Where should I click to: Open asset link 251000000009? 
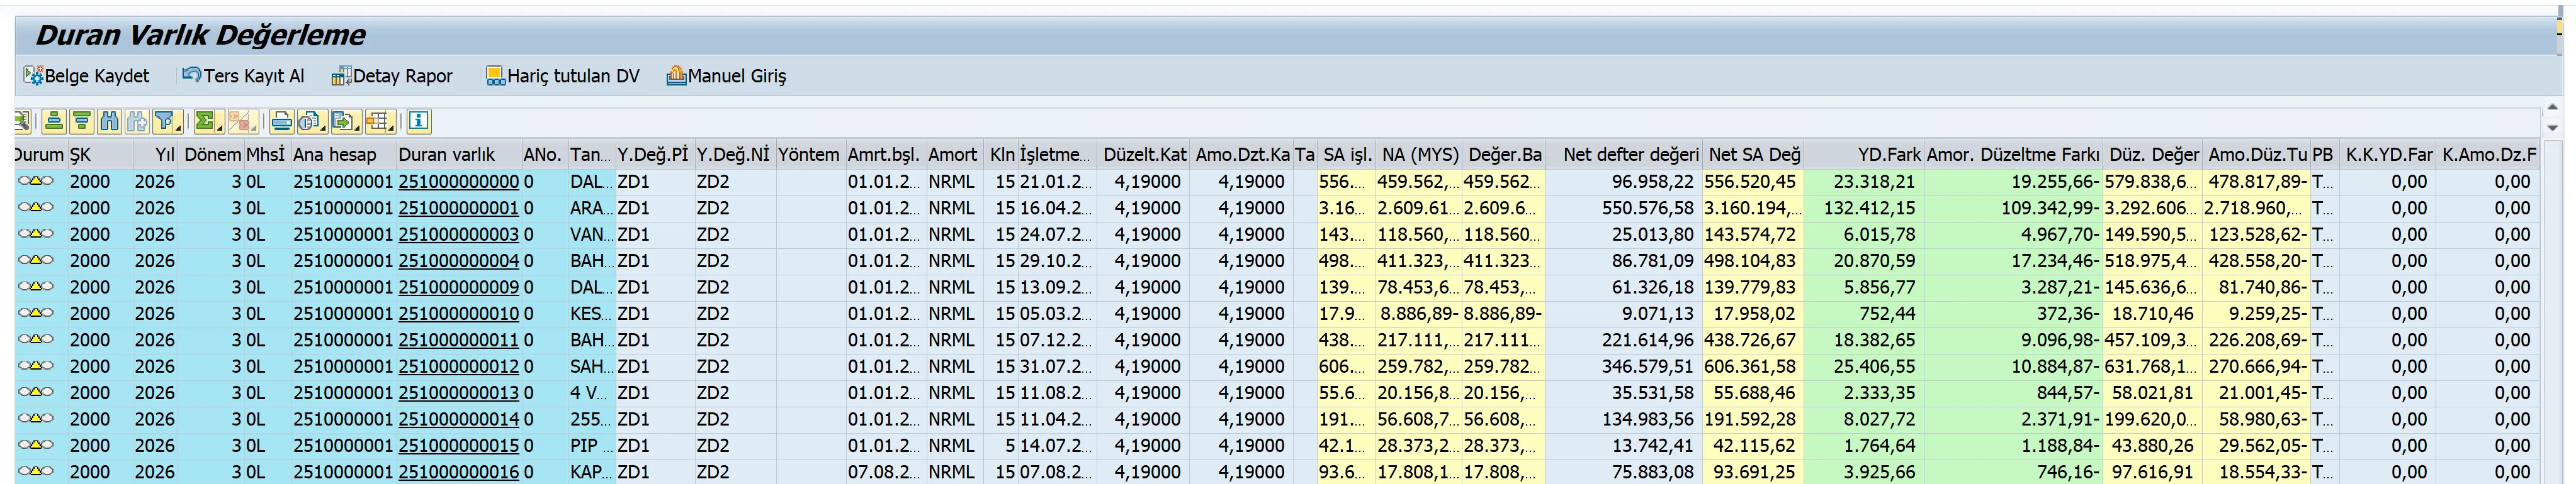tap(459, 287)
